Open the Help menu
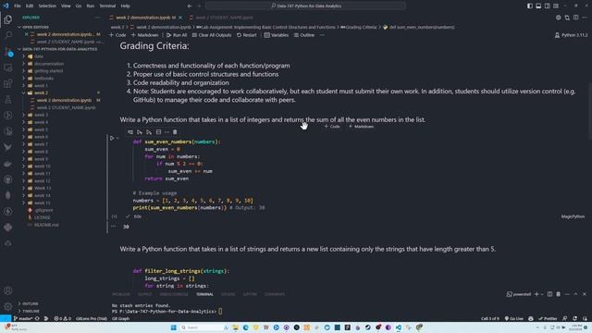 click(x=126, y=6)
